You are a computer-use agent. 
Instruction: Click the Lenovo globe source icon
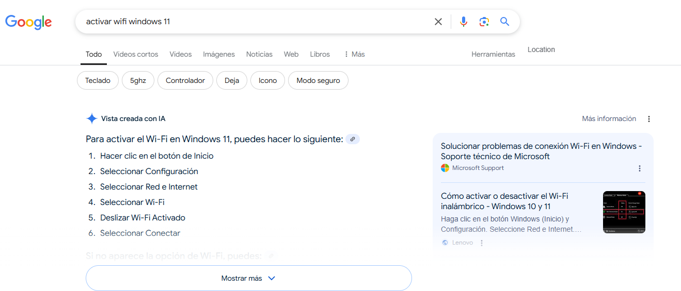point(445,243)
